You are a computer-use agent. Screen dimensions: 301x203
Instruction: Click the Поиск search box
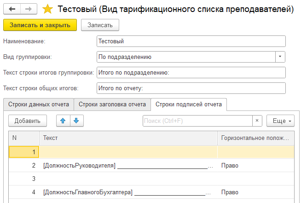[x=197, y=121]
